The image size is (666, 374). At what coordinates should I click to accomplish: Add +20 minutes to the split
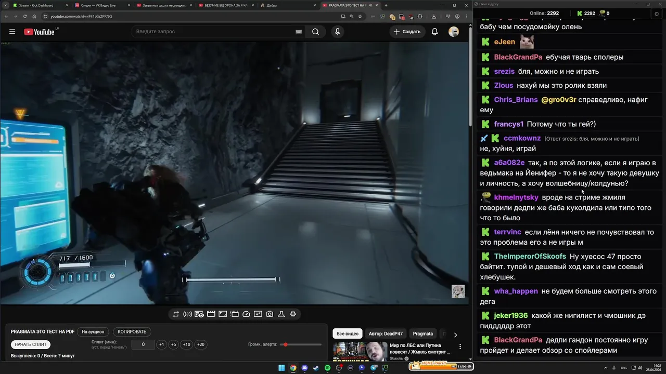click(x=200, y=344)
